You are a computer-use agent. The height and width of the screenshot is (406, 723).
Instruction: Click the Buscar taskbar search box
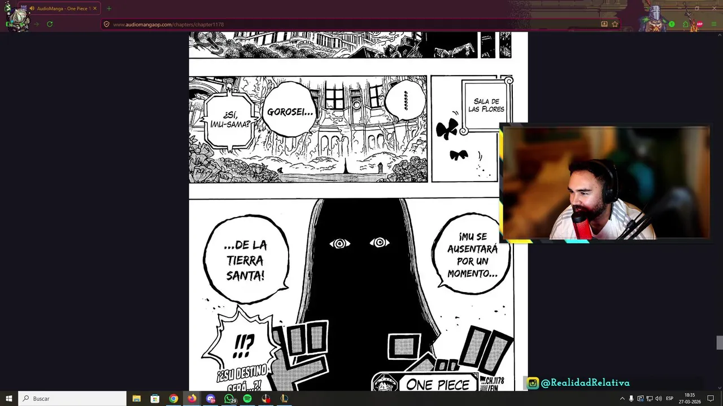coord(72,399)
